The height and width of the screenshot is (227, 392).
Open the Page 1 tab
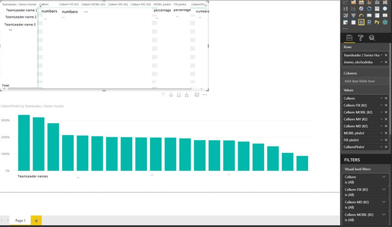click(20, 220)
